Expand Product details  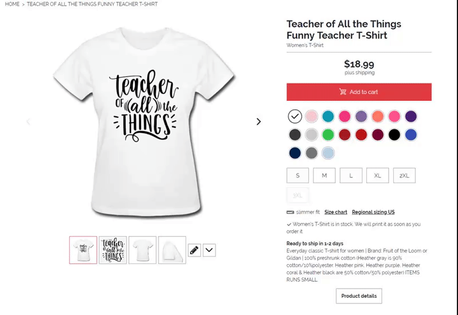[359, 296]
